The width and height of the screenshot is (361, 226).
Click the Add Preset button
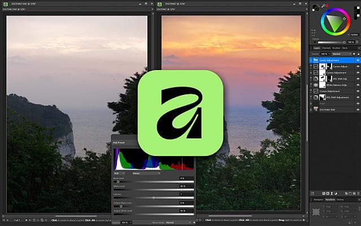point(119,143)
